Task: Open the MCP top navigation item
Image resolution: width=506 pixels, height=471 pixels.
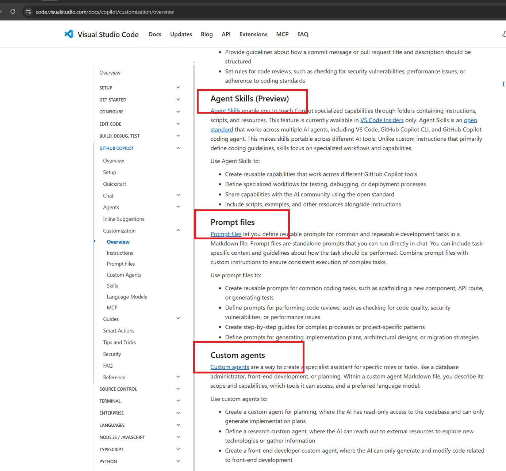Action: click(x=282, y=34)
